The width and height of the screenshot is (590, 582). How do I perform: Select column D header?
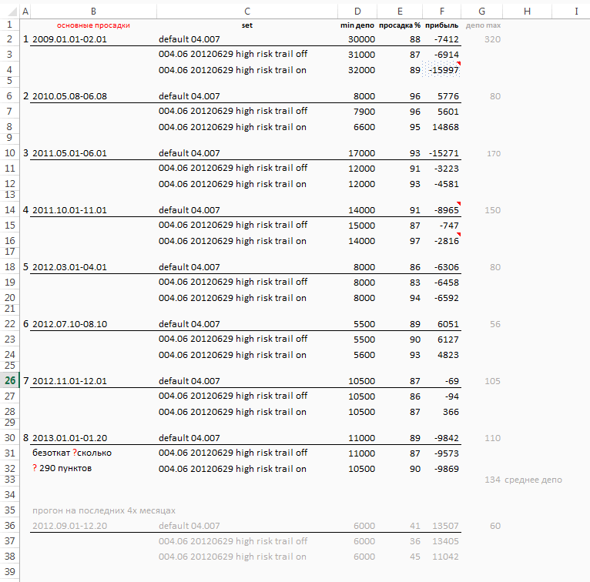pos(357,12)
